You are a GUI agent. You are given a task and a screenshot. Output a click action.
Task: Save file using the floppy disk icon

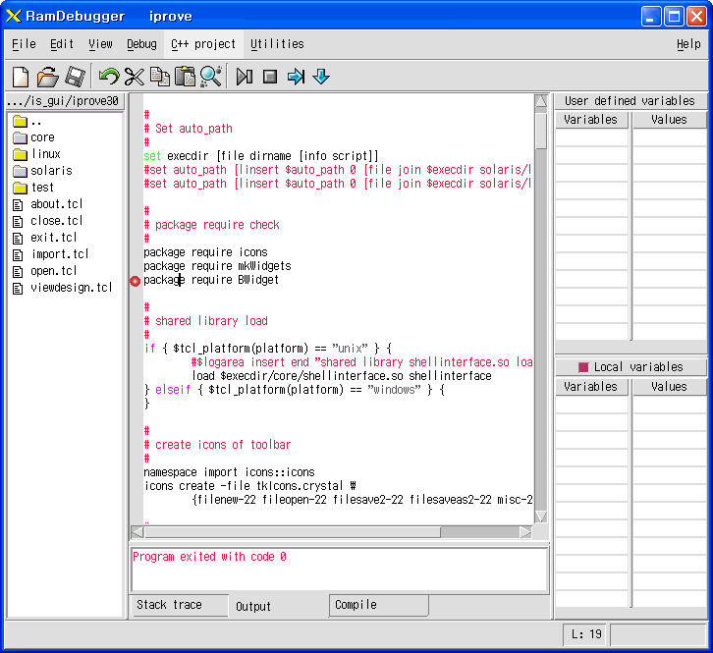(75, 77)
